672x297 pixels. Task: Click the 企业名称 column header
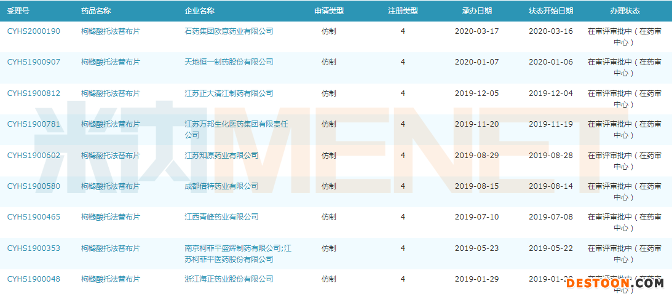(x=199, y=11)
